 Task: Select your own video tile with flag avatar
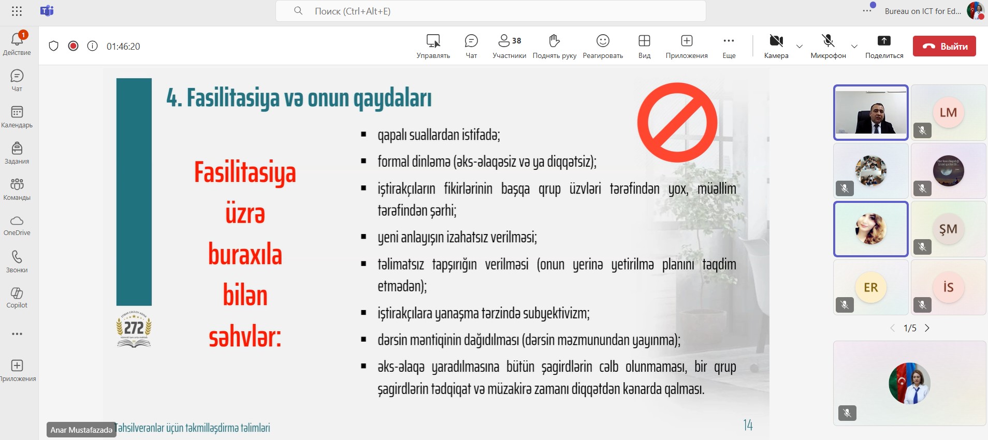point(910,383)
